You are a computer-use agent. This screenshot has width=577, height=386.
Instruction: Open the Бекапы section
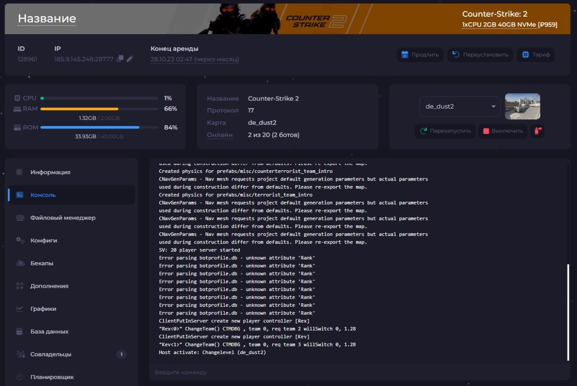pyautogui.click(x=72, y=263)
